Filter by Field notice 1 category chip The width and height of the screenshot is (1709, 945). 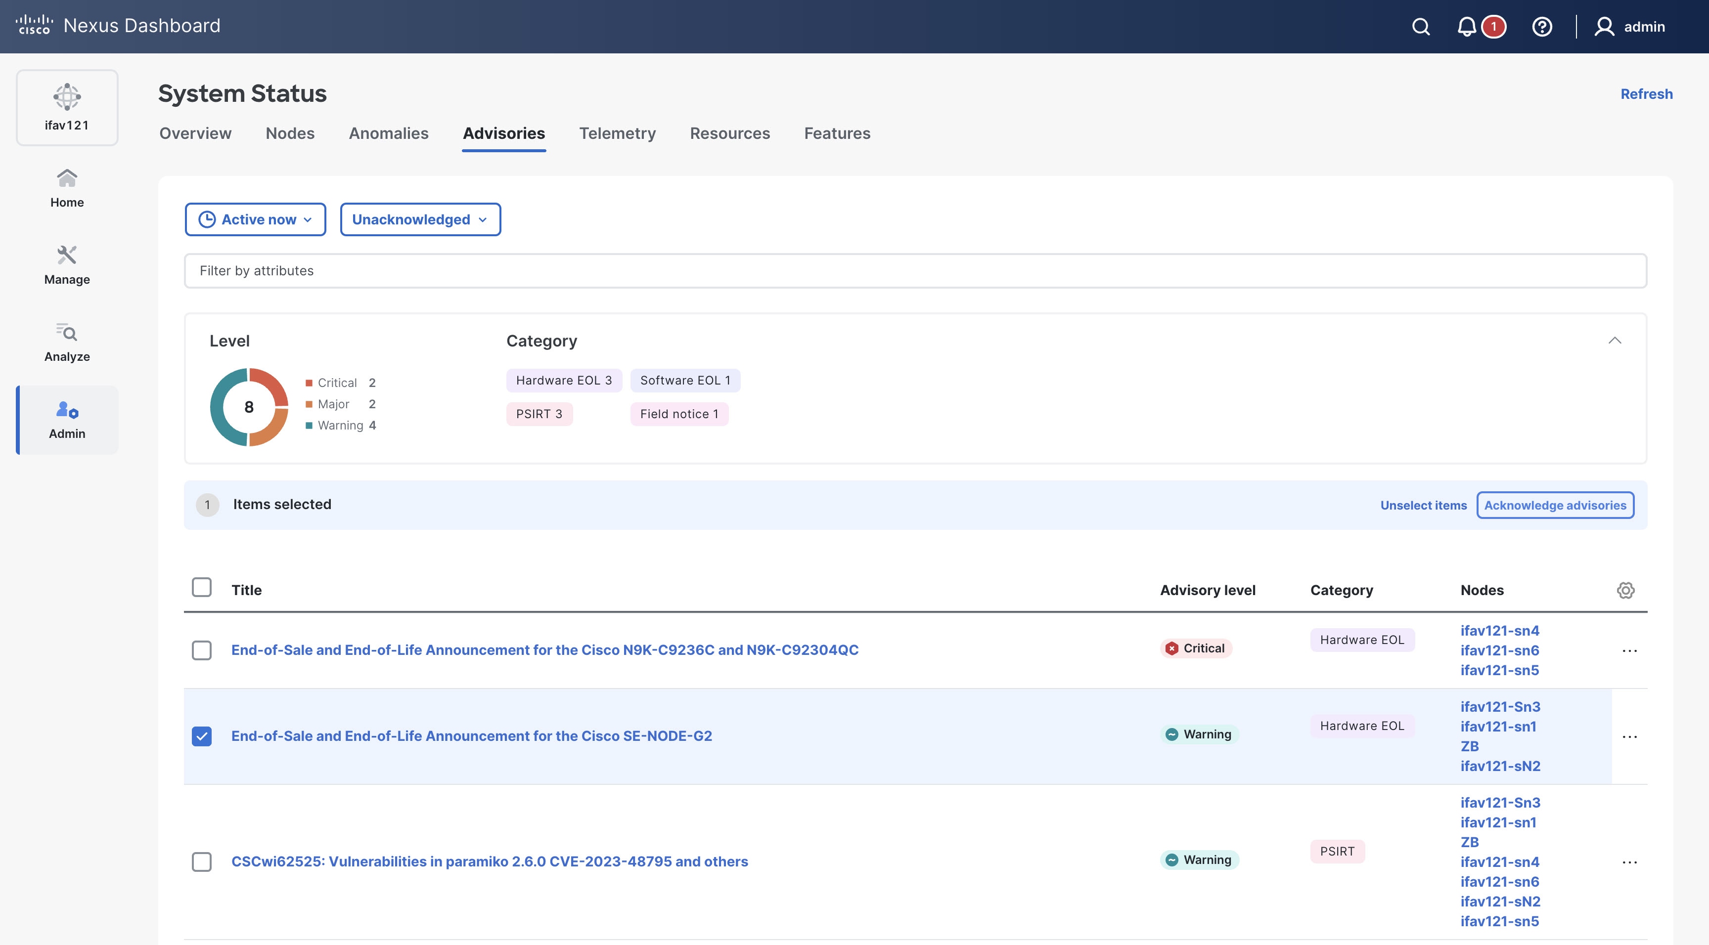tap(679, 414)
